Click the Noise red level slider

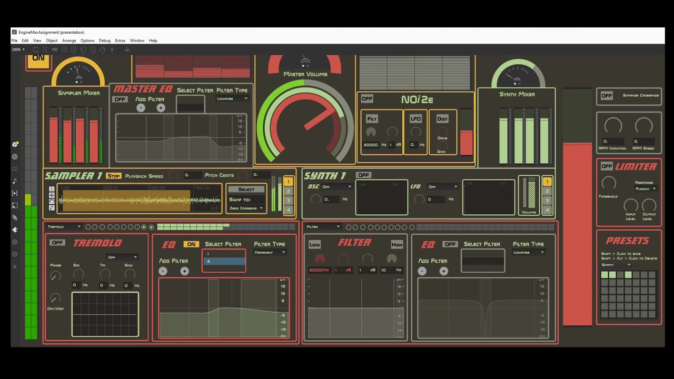(x=466, y=132)
